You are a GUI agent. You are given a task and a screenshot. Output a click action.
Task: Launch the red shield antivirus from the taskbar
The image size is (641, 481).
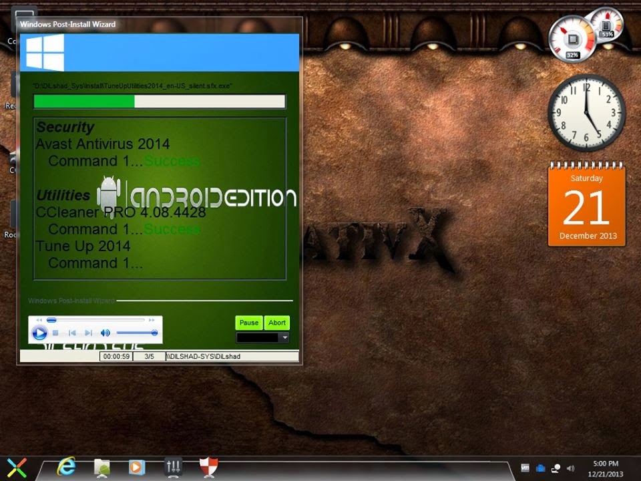tap(208, 467)
